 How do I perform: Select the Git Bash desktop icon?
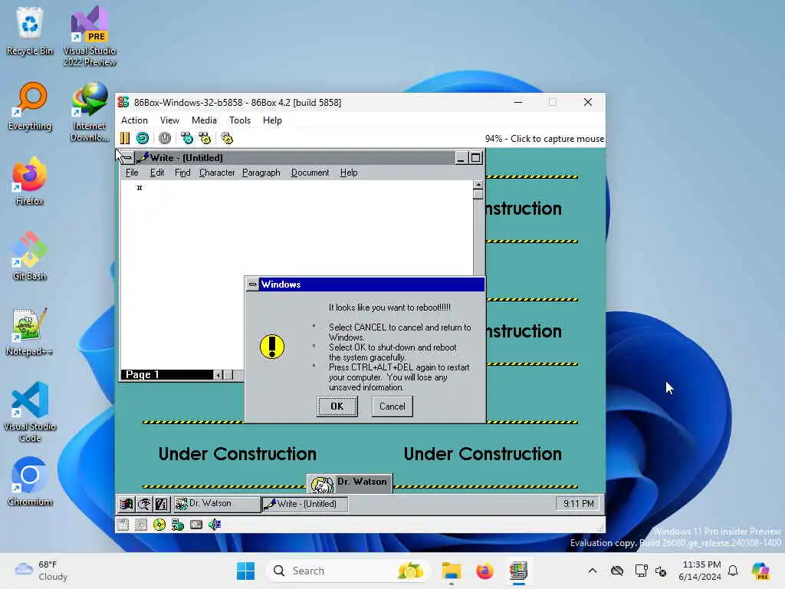tap(30, 256)
